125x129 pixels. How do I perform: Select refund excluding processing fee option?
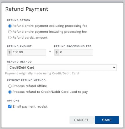[x=10, y=26]
